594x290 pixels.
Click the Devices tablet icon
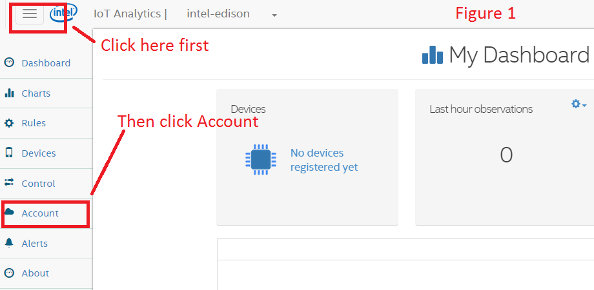9,153
